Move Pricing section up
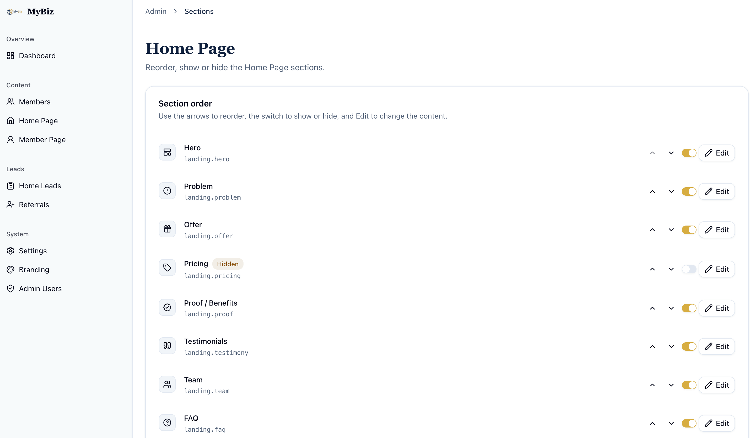 click(x=652, y=269)
